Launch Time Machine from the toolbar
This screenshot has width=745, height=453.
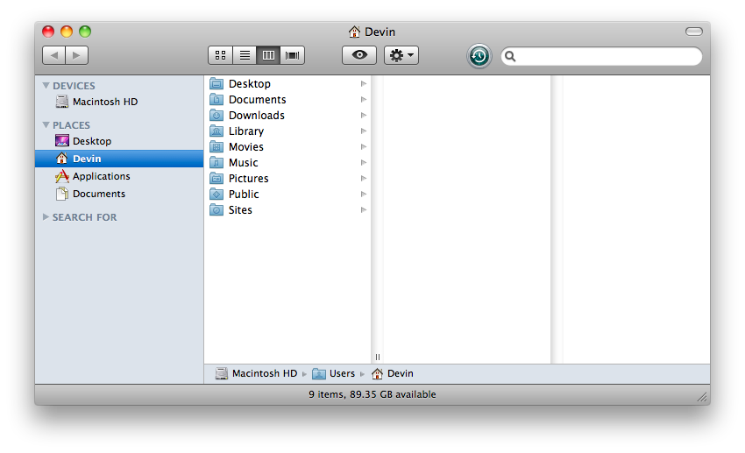point(479,56)
